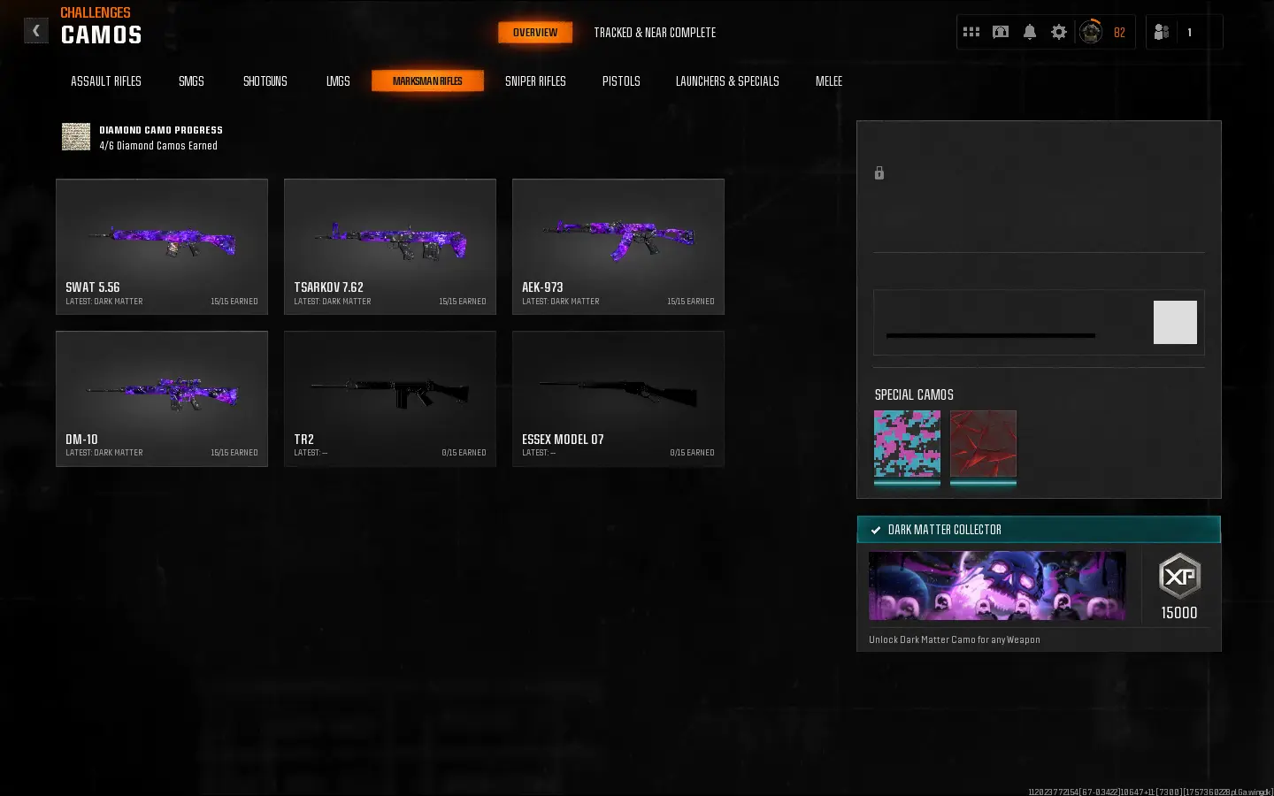Select the LMGs category
Image resolution: width=1274 pixels, height=796 pixels.
point(338,81)
